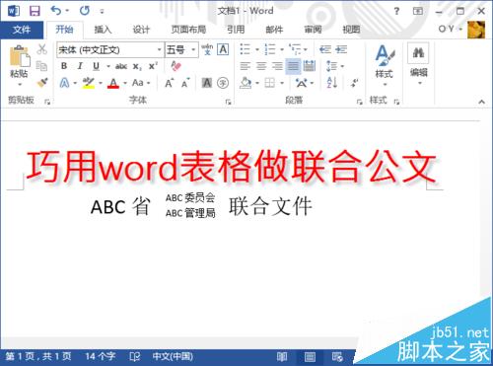Click the Sort A-Z icon
The image size is (493, 366).
tap(332, 83)
